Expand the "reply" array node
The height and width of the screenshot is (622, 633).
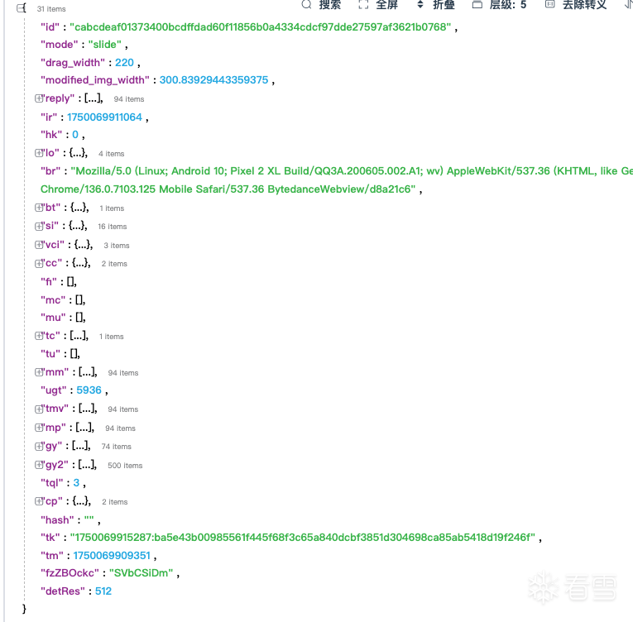pyautogui.click(x=39, y=98)
